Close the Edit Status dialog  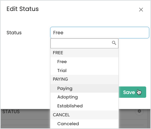point(141,10)
